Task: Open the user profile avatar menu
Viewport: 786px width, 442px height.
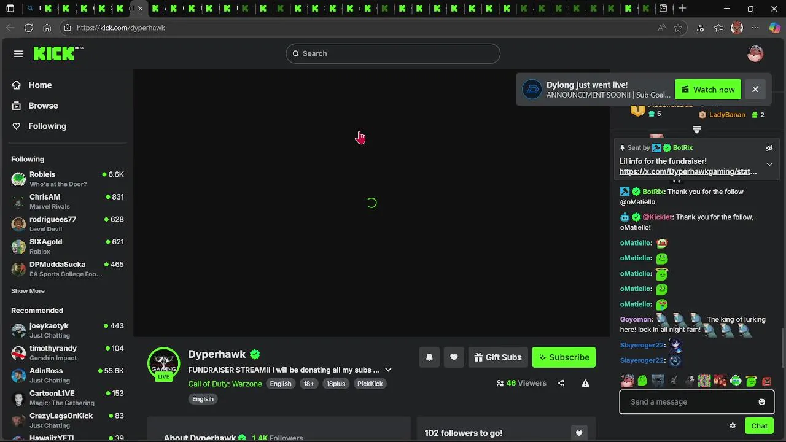Action: (755, 53)
